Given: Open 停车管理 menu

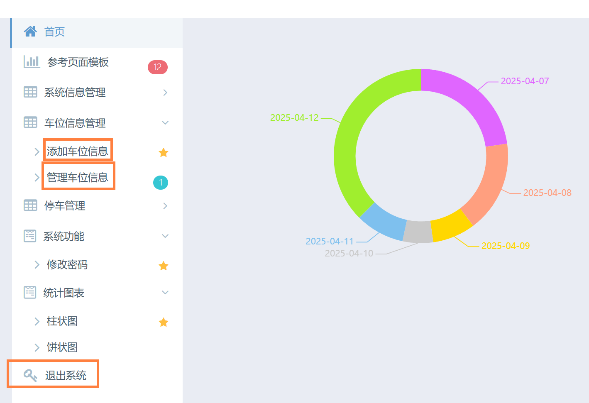Looking at the screenshot, I should [65, 206].
